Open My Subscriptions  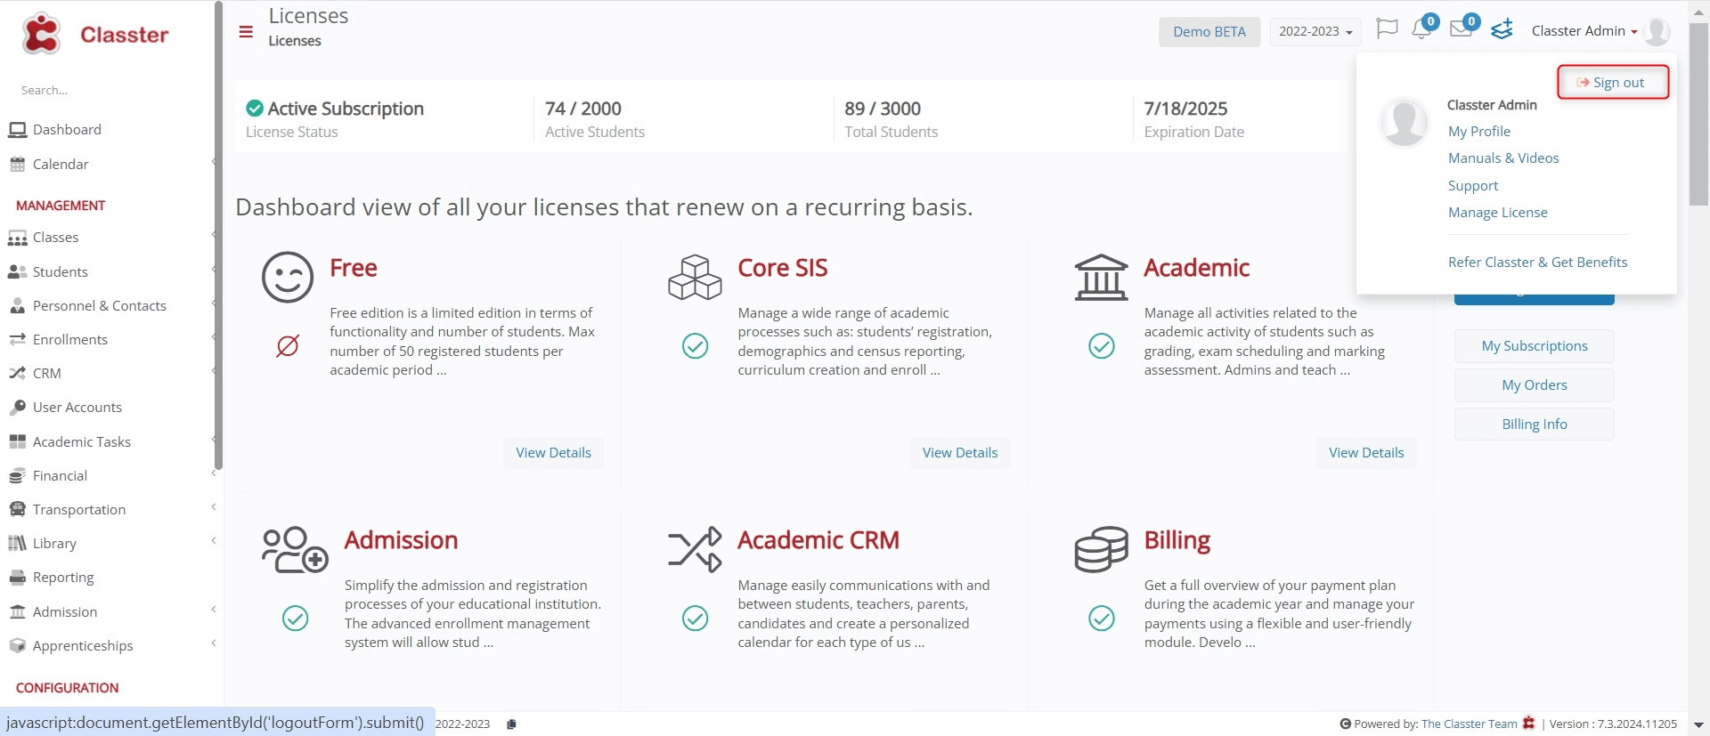coord(1535,346)
